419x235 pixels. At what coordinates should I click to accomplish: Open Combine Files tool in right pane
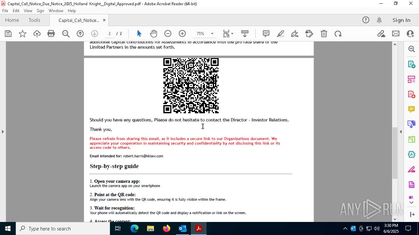pos(411,124)
